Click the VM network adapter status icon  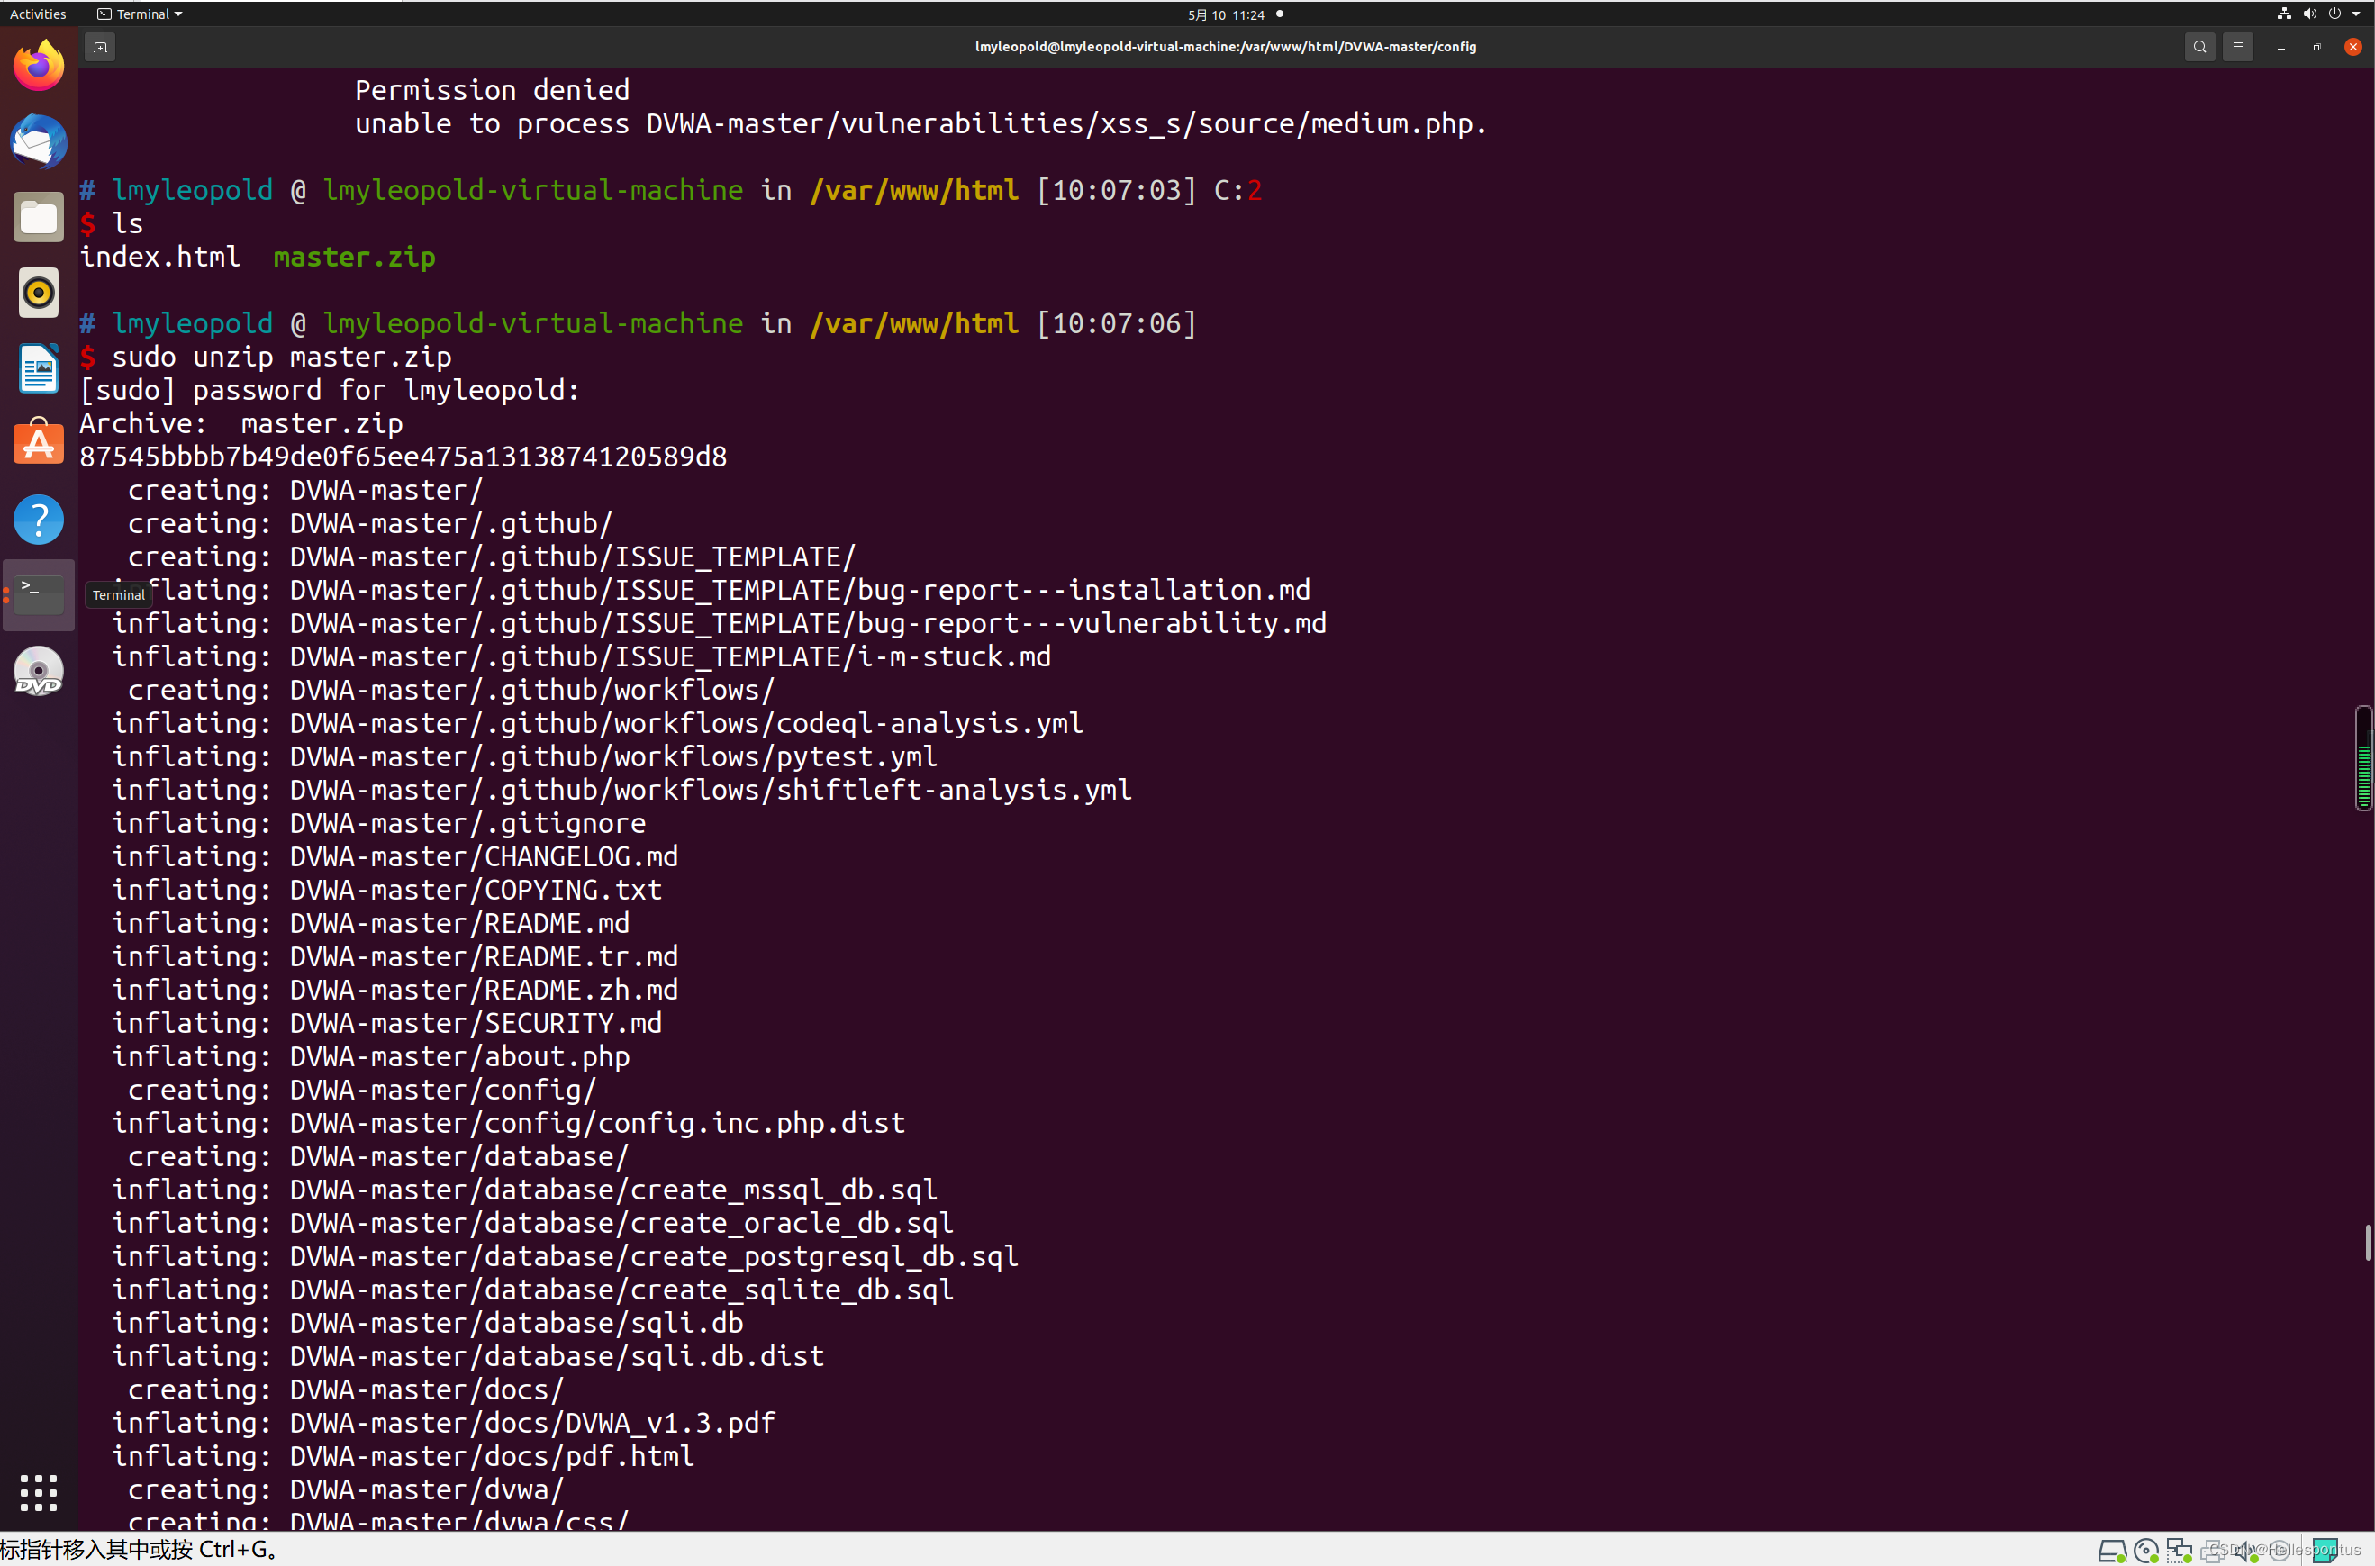tap(2180, 1550)
